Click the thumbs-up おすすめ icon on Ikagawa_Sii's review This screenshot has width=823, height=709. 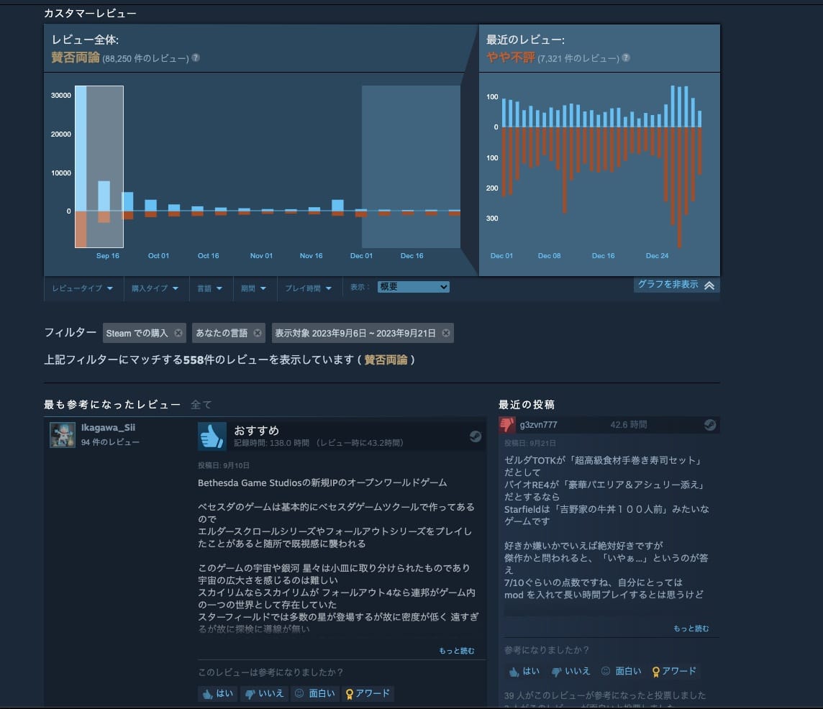[212, 436]
